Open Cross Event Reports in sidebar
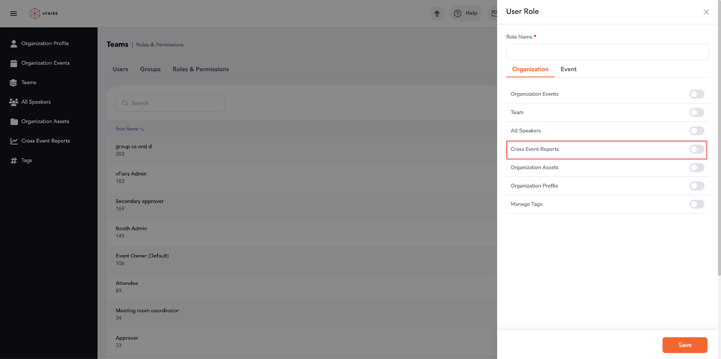This screenshot has height=359, width=721. tap(45, 141)
